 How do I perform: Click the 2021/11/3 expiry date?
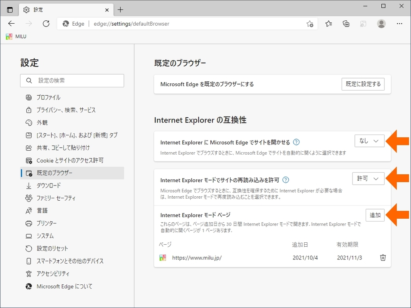350,258
